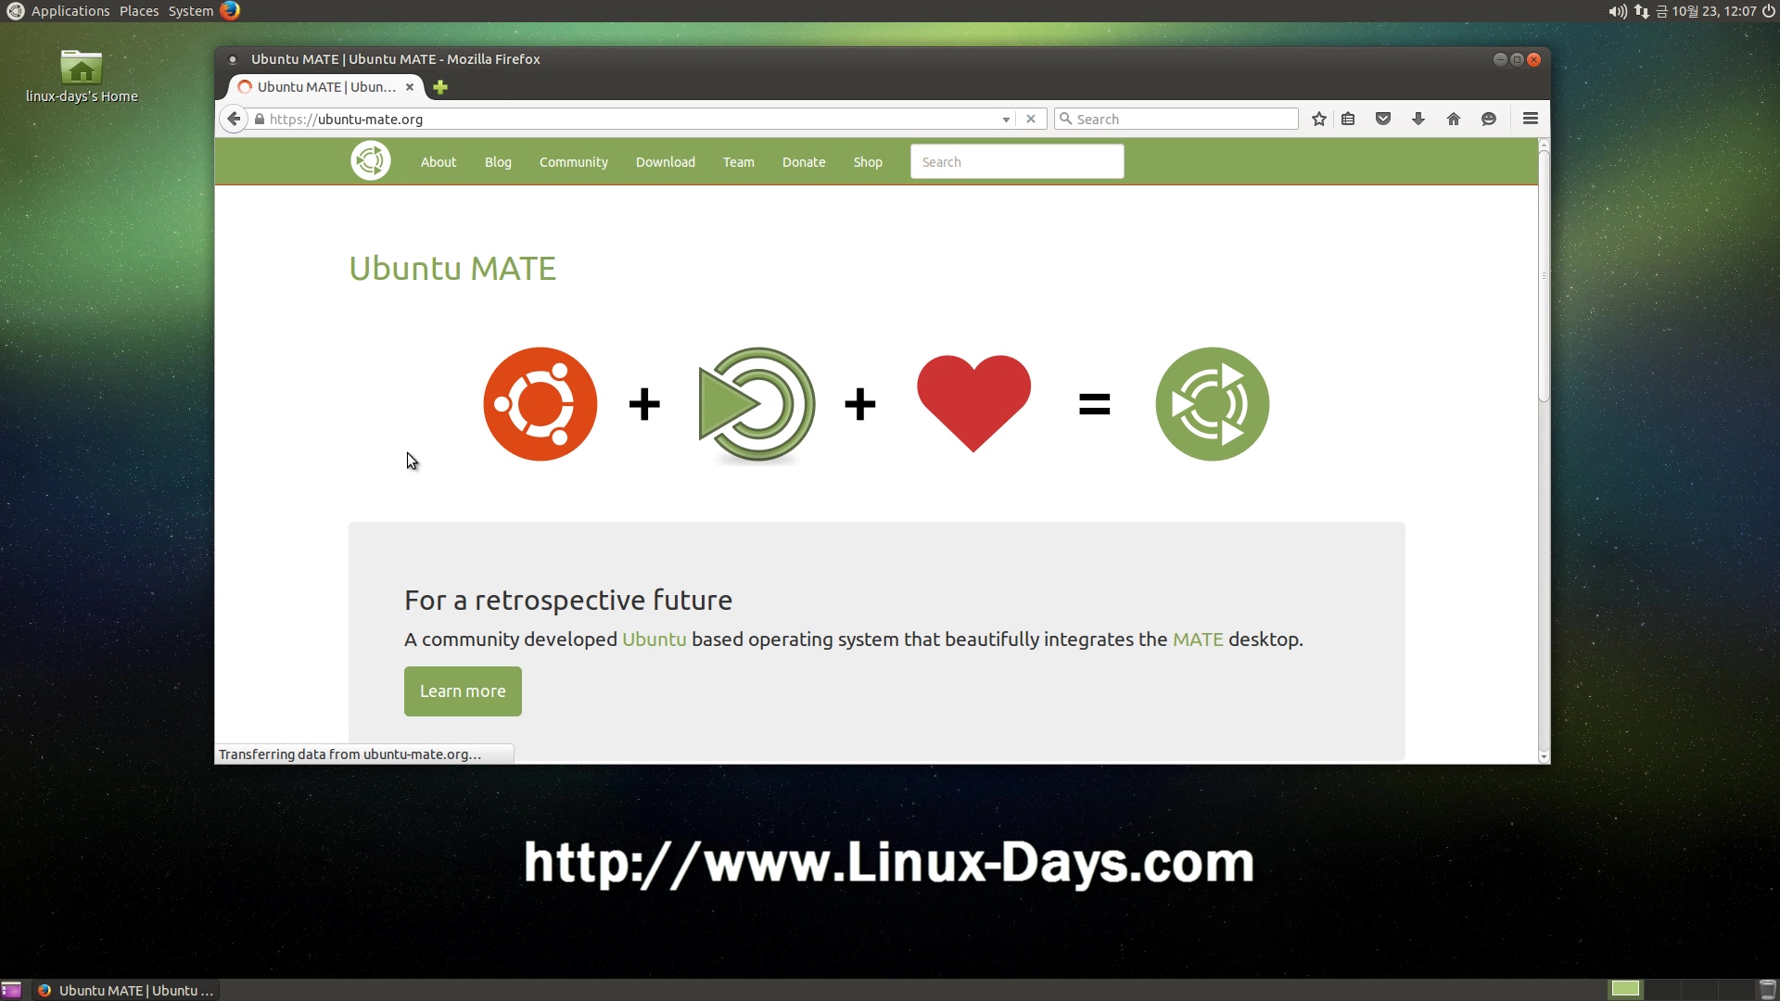Switch to the first workspace in switcher
Viewport: 1780px width, 1001px height.
coord(1625,989)
